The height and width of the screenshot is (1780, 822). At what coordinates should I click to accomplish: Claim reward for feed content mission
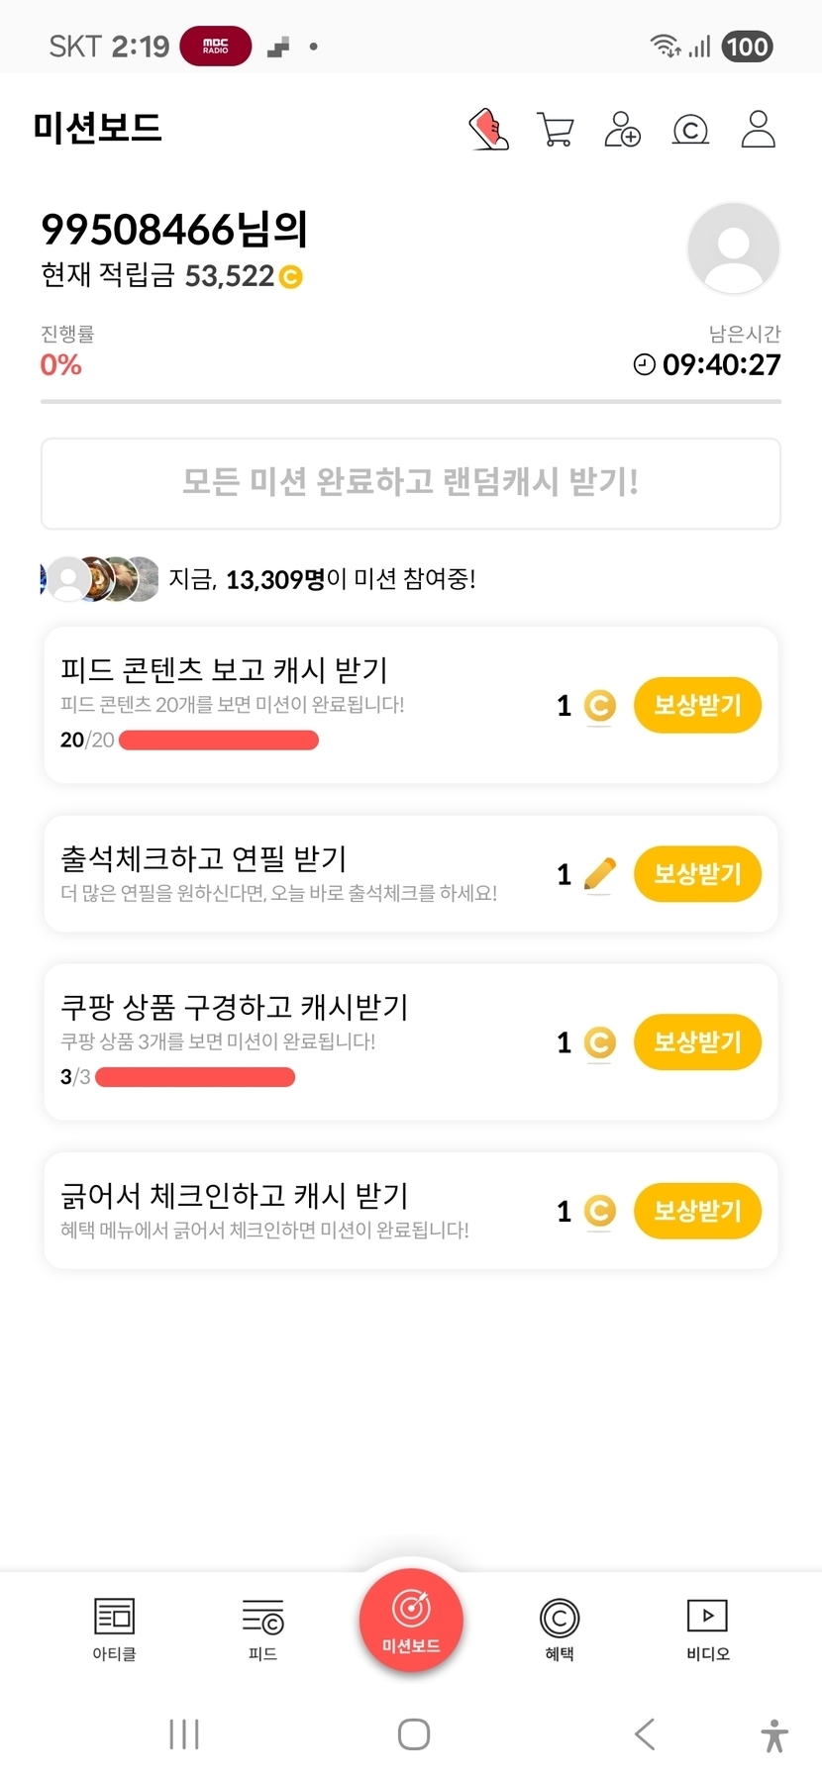(697, 705)
